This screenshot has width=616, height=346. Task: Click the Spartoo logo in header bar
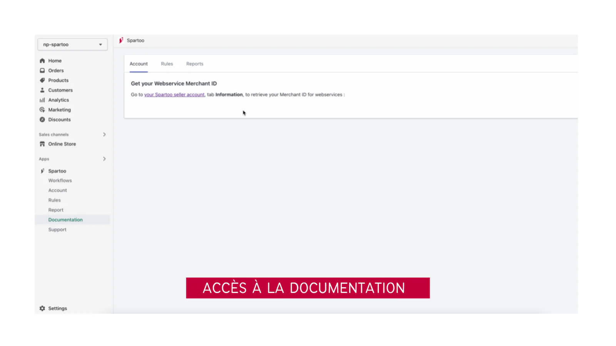121,40
